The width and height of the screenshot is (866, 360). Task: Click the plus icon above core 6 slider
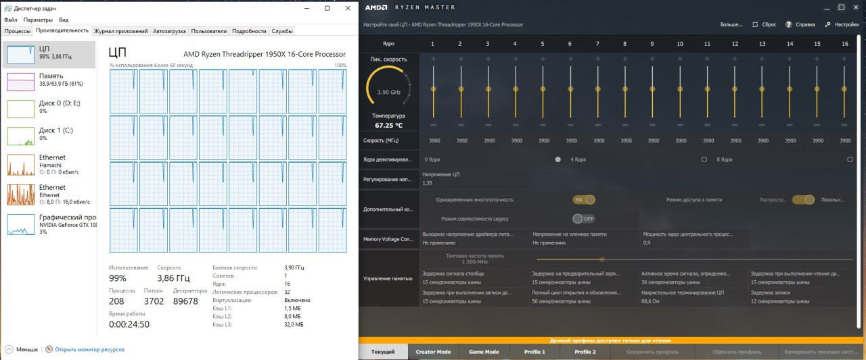[x=570, y=59]
